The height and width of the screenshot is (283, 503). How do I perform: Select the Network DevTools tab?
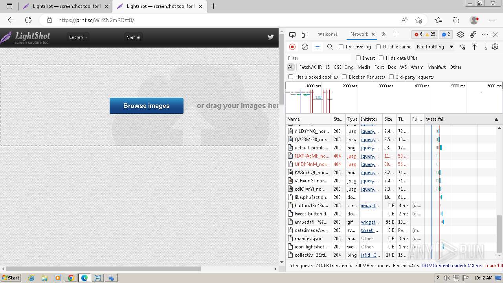click(359, 34)
